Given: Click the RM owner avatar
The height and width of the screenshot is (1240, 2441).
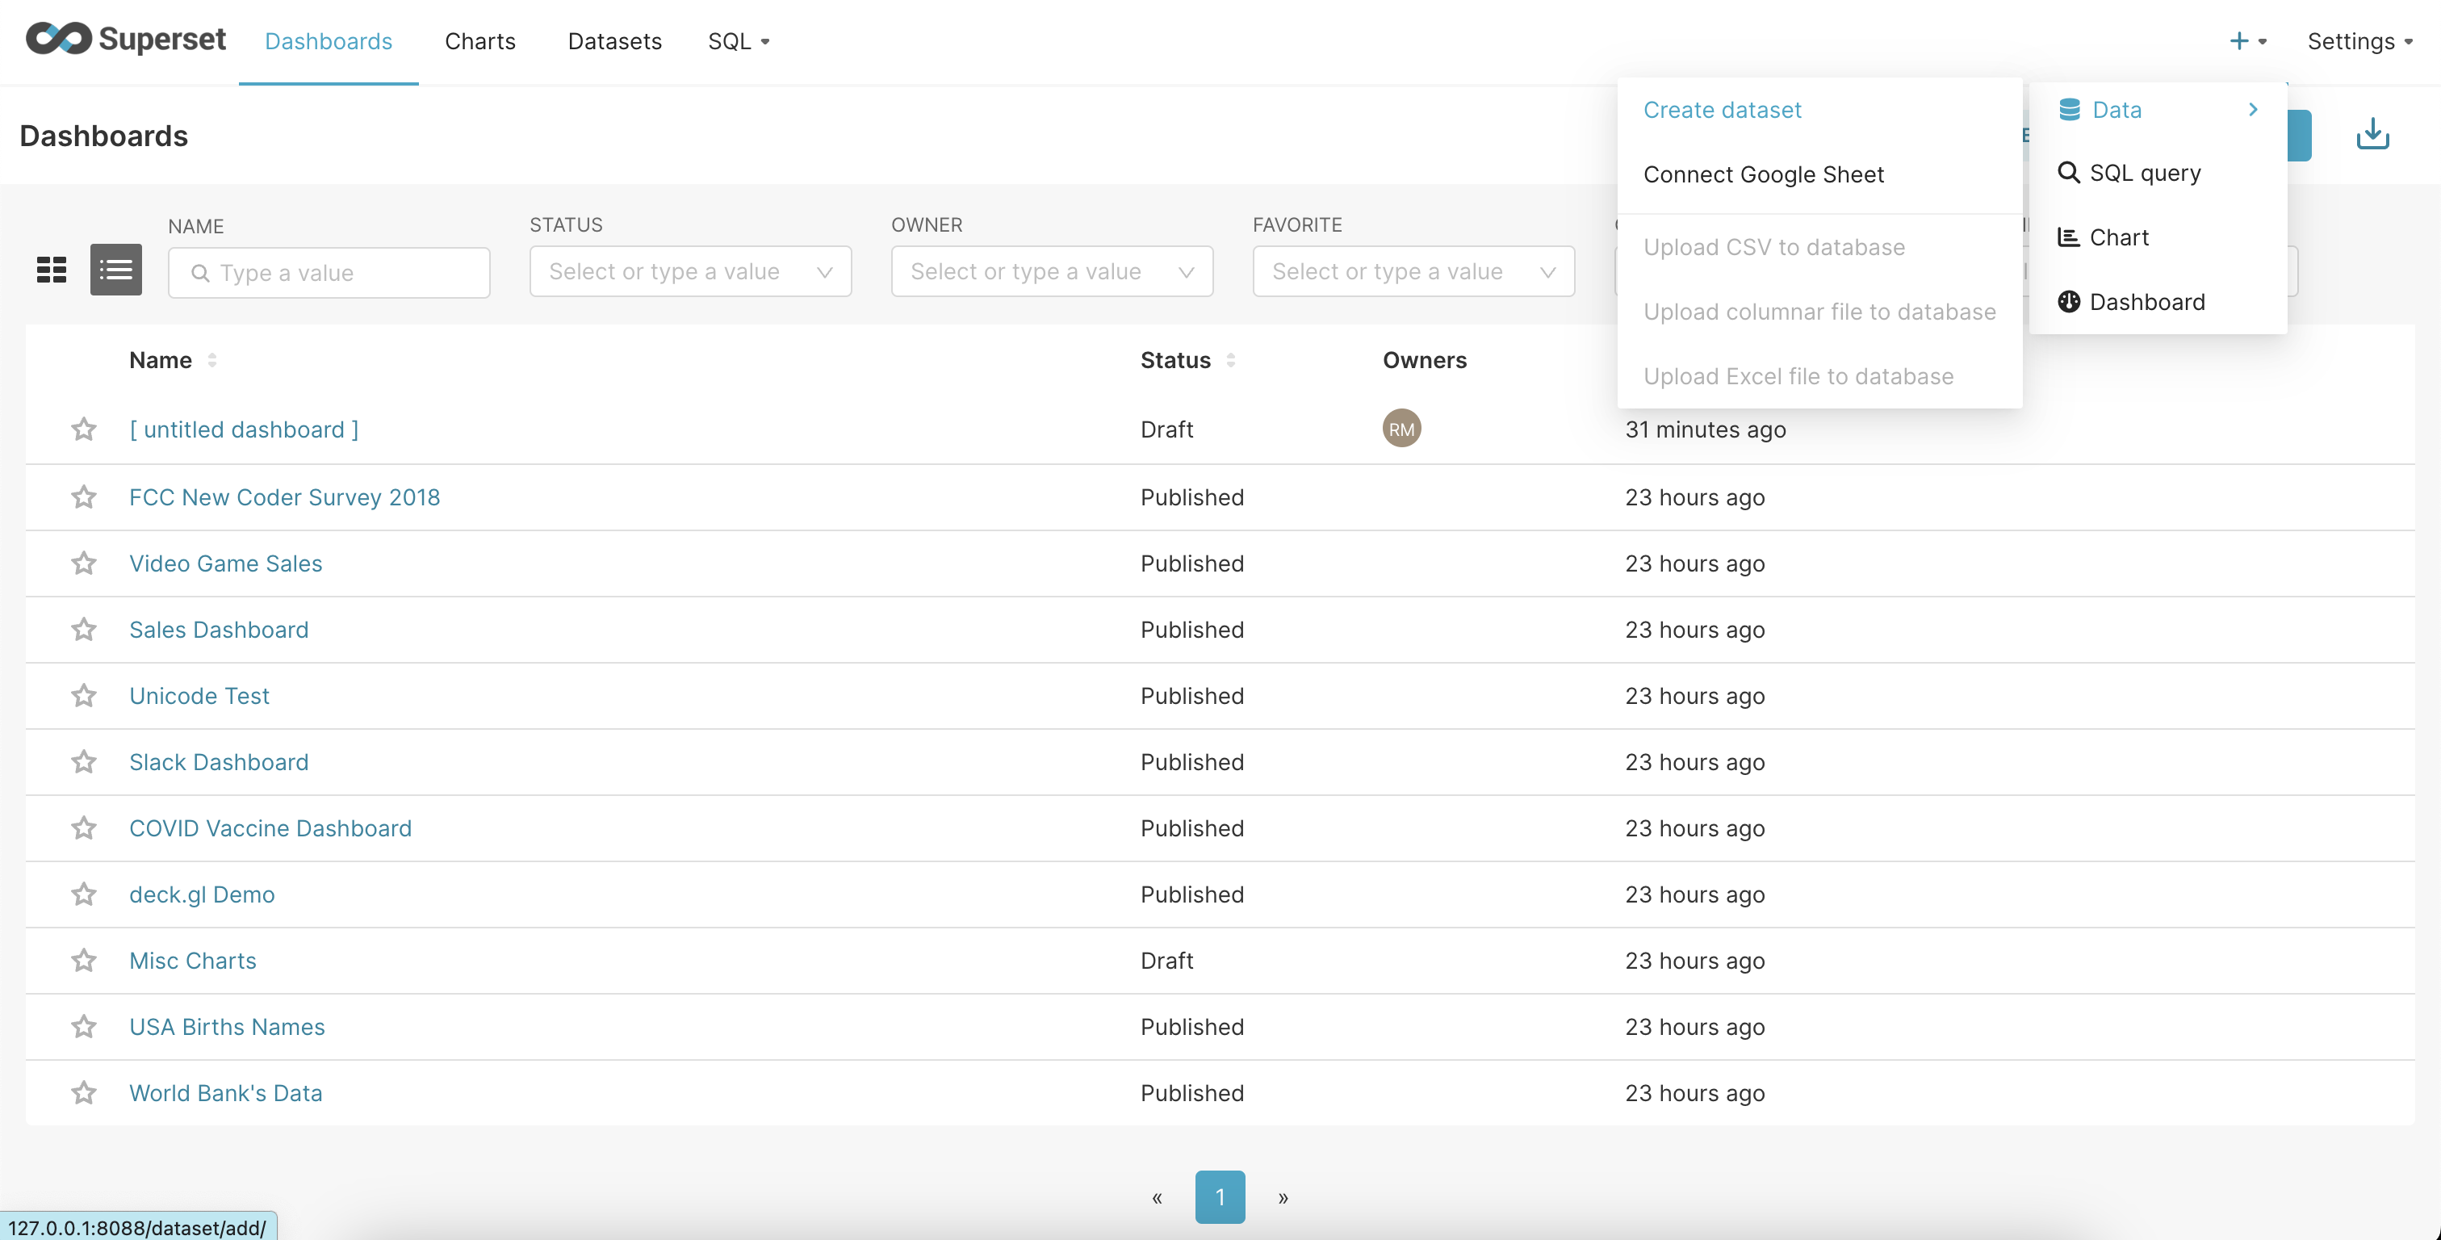Looking at the screenshot, I should click(1401, 429).
